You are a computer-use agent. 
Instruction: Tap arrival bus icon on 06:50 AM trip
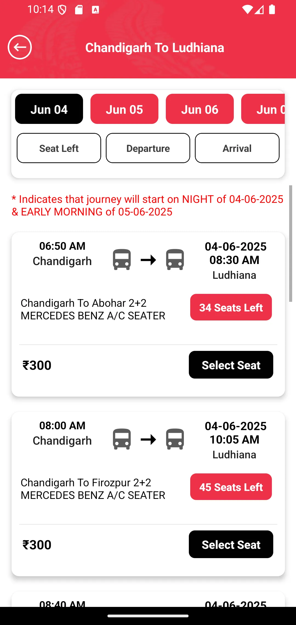pos(175,259)
